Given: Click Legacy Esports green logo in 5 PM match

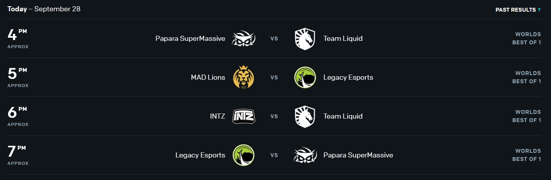Looking at the screenshot, I should tap(305, 77).
